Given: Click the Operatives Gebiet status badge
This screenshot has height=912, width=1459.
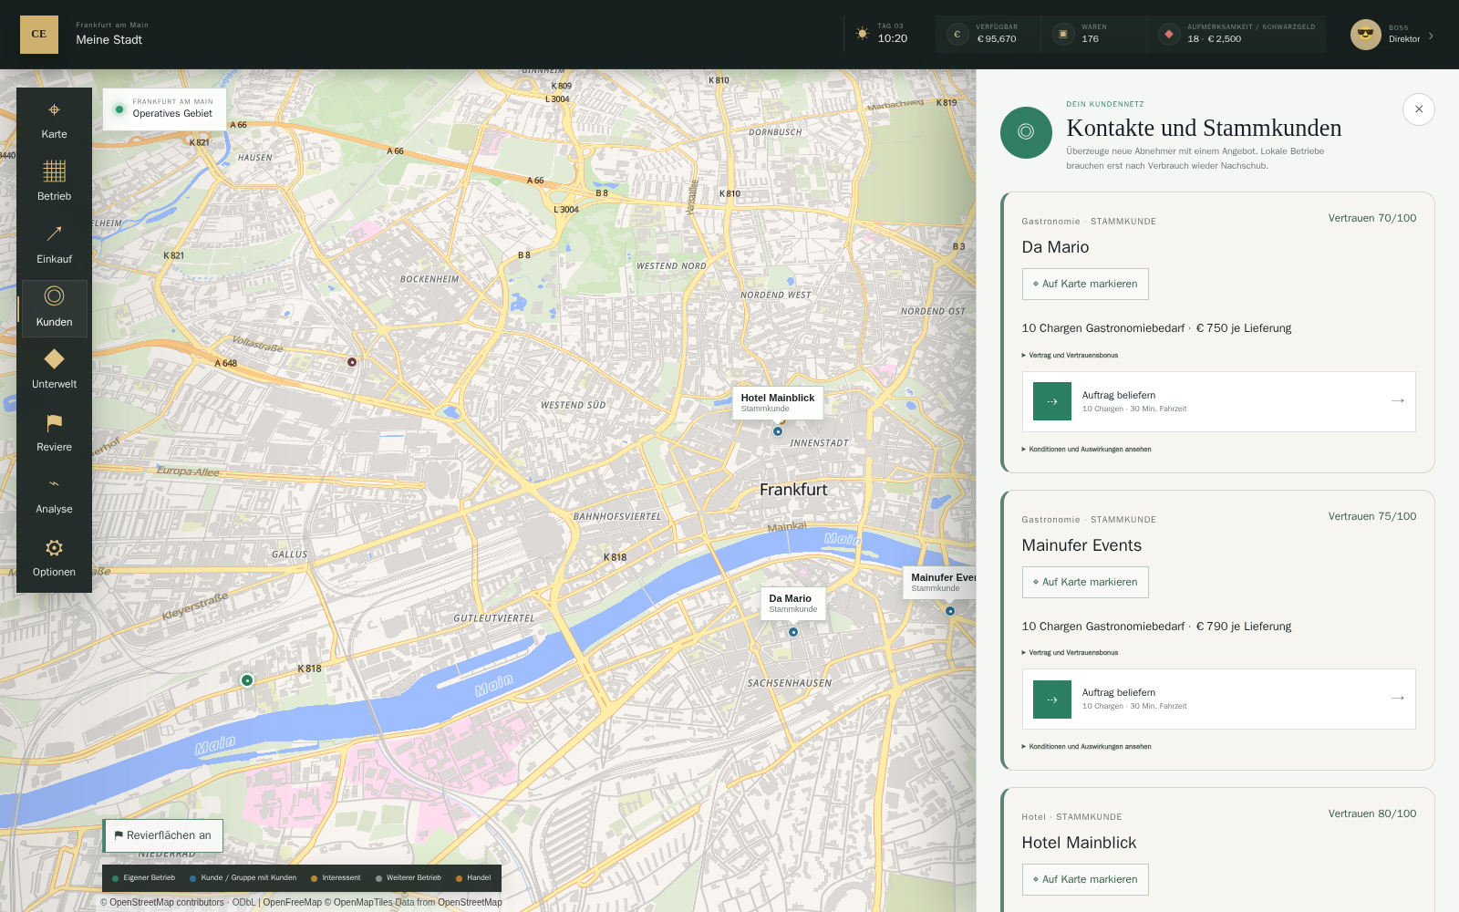Looking at the screenshot, I should [164, 109].
